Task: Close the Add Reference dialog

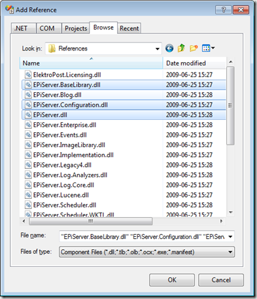Action: coord(241,10)
